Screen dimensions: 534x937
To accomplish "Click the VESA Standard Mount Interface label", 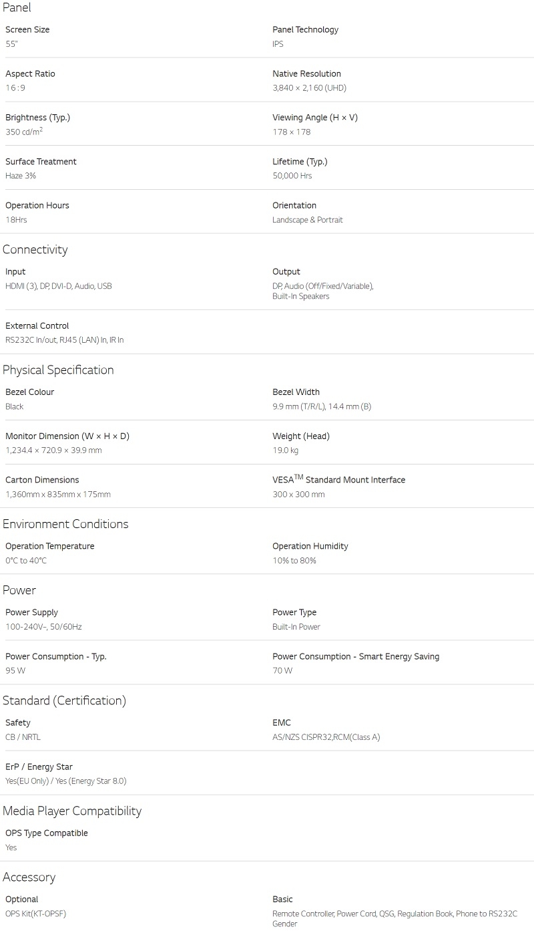I will tap(338, 479).
